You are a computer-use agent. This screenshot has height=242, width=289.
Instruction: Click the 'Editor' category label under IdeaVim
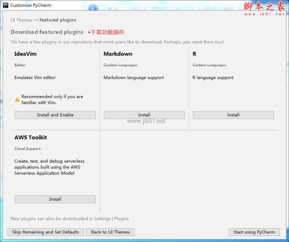[x=20, y=65]
